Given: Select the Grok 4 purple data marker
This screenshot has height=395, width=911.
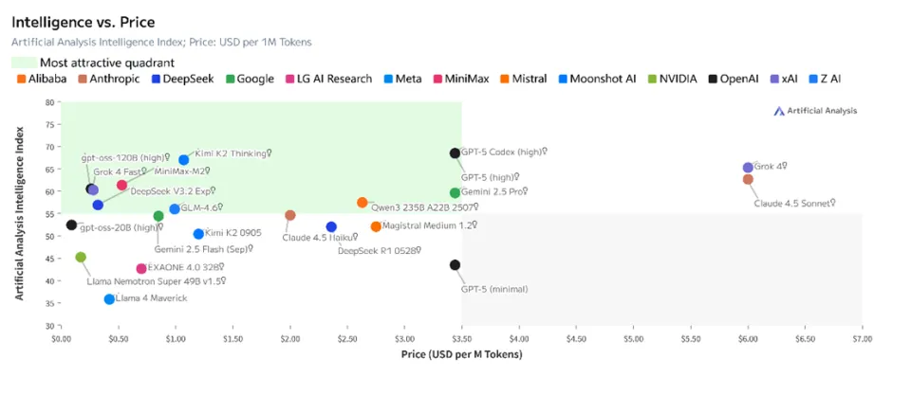Looking at the screenshot, I should pyautogui.click(x=748, y=168).
